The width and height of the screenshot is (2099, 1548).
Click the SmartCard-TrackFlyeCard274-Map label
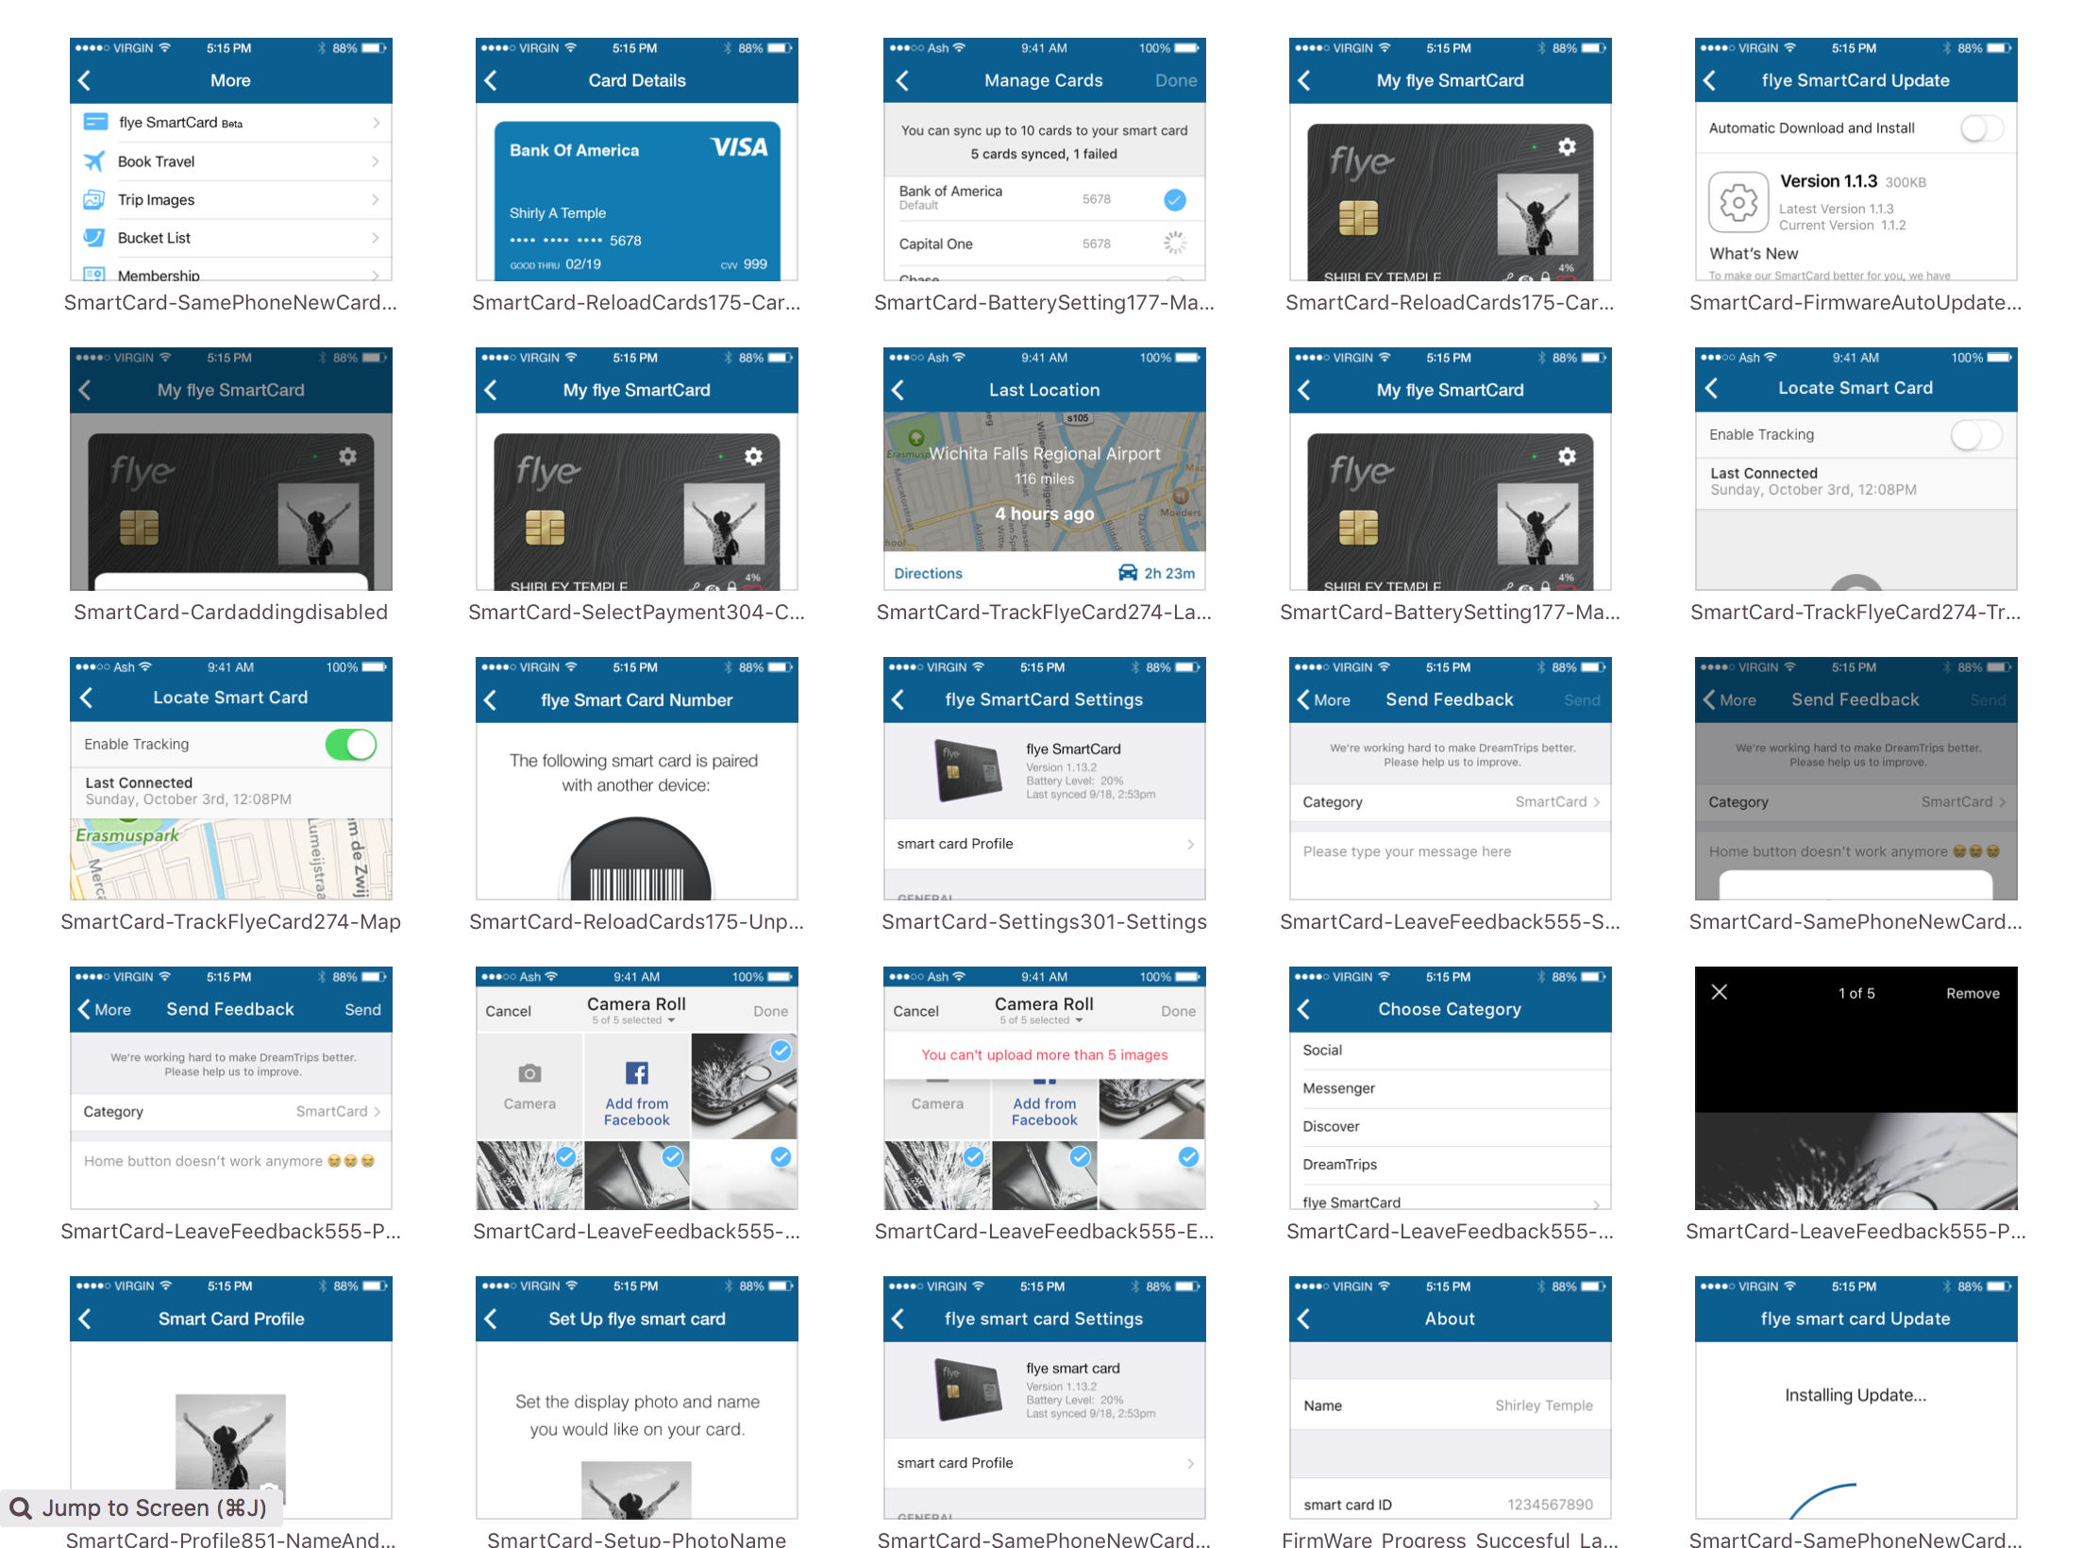[x=231, y=922]
